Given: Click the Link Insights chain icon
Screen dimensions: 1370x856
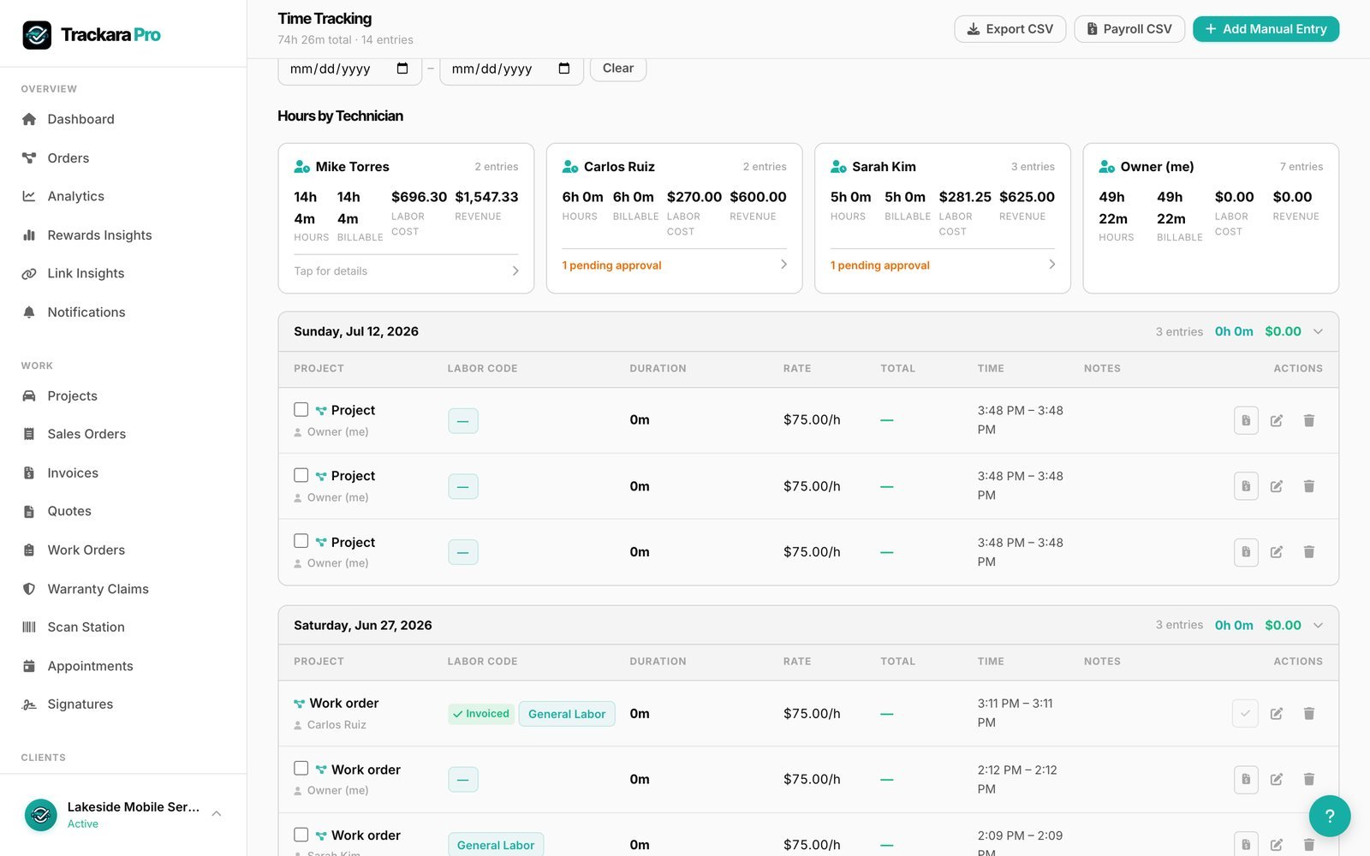Looking at the screenshot, I should pyautogui.click(x=29, y=274).
